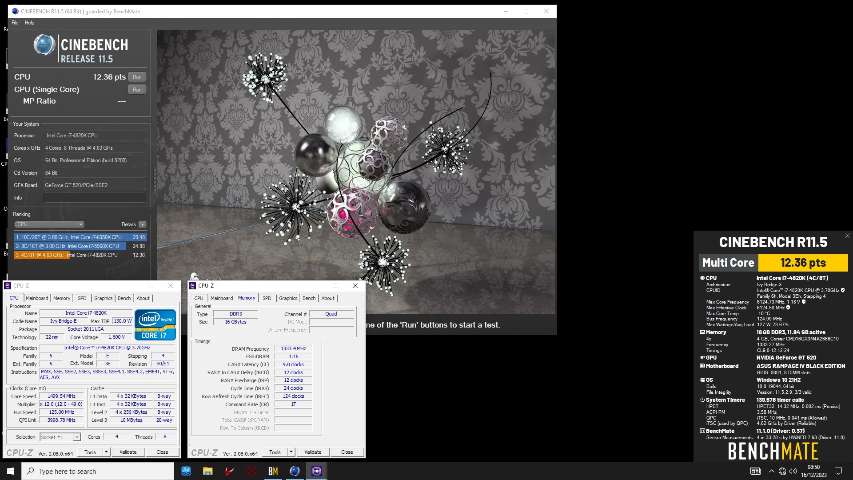Open the About tab in the right CPU-Z

coord(328,298)
